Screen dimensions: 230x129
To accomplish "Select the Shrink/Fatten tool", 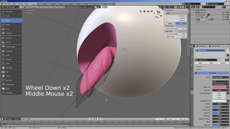I will pyautogui.click(x=11, y=85).
